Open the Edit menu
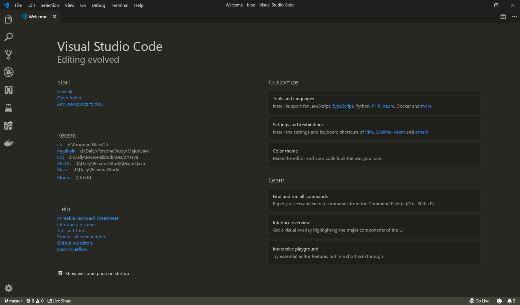Screen dimensions: 520x305 [x=31, y=5]
